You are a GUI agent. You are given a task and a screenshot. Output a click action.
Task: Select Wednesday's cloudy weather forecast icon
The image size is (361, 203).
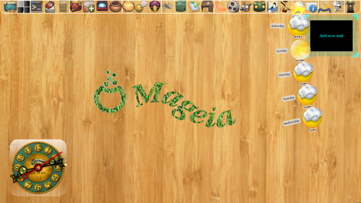click(312, 117)
